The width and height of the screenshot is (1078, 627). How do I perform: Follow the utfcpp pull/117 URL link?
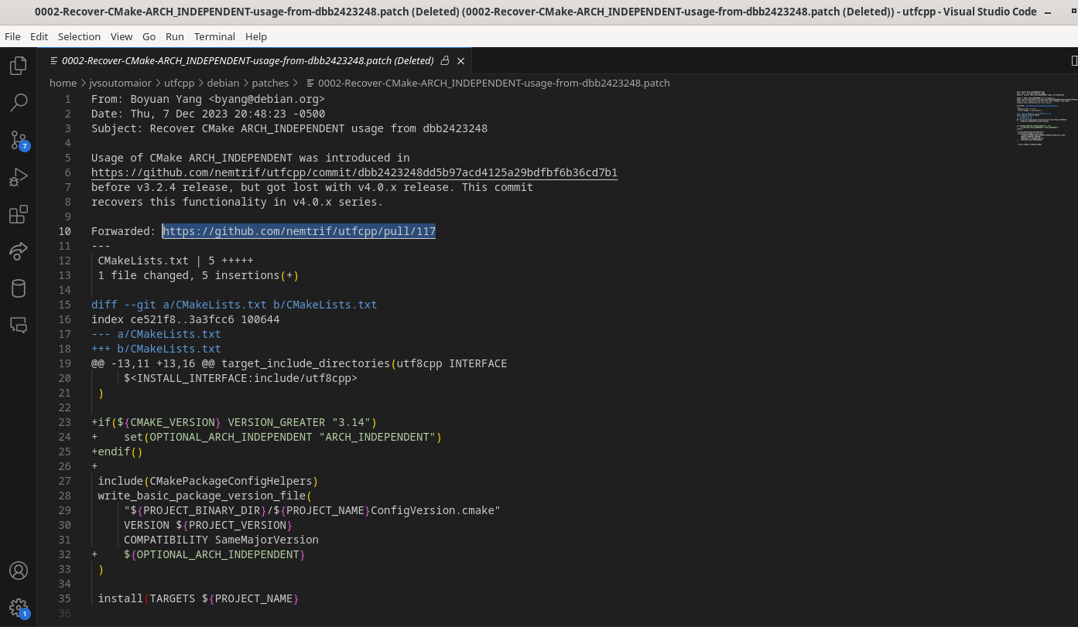(299, 231)
